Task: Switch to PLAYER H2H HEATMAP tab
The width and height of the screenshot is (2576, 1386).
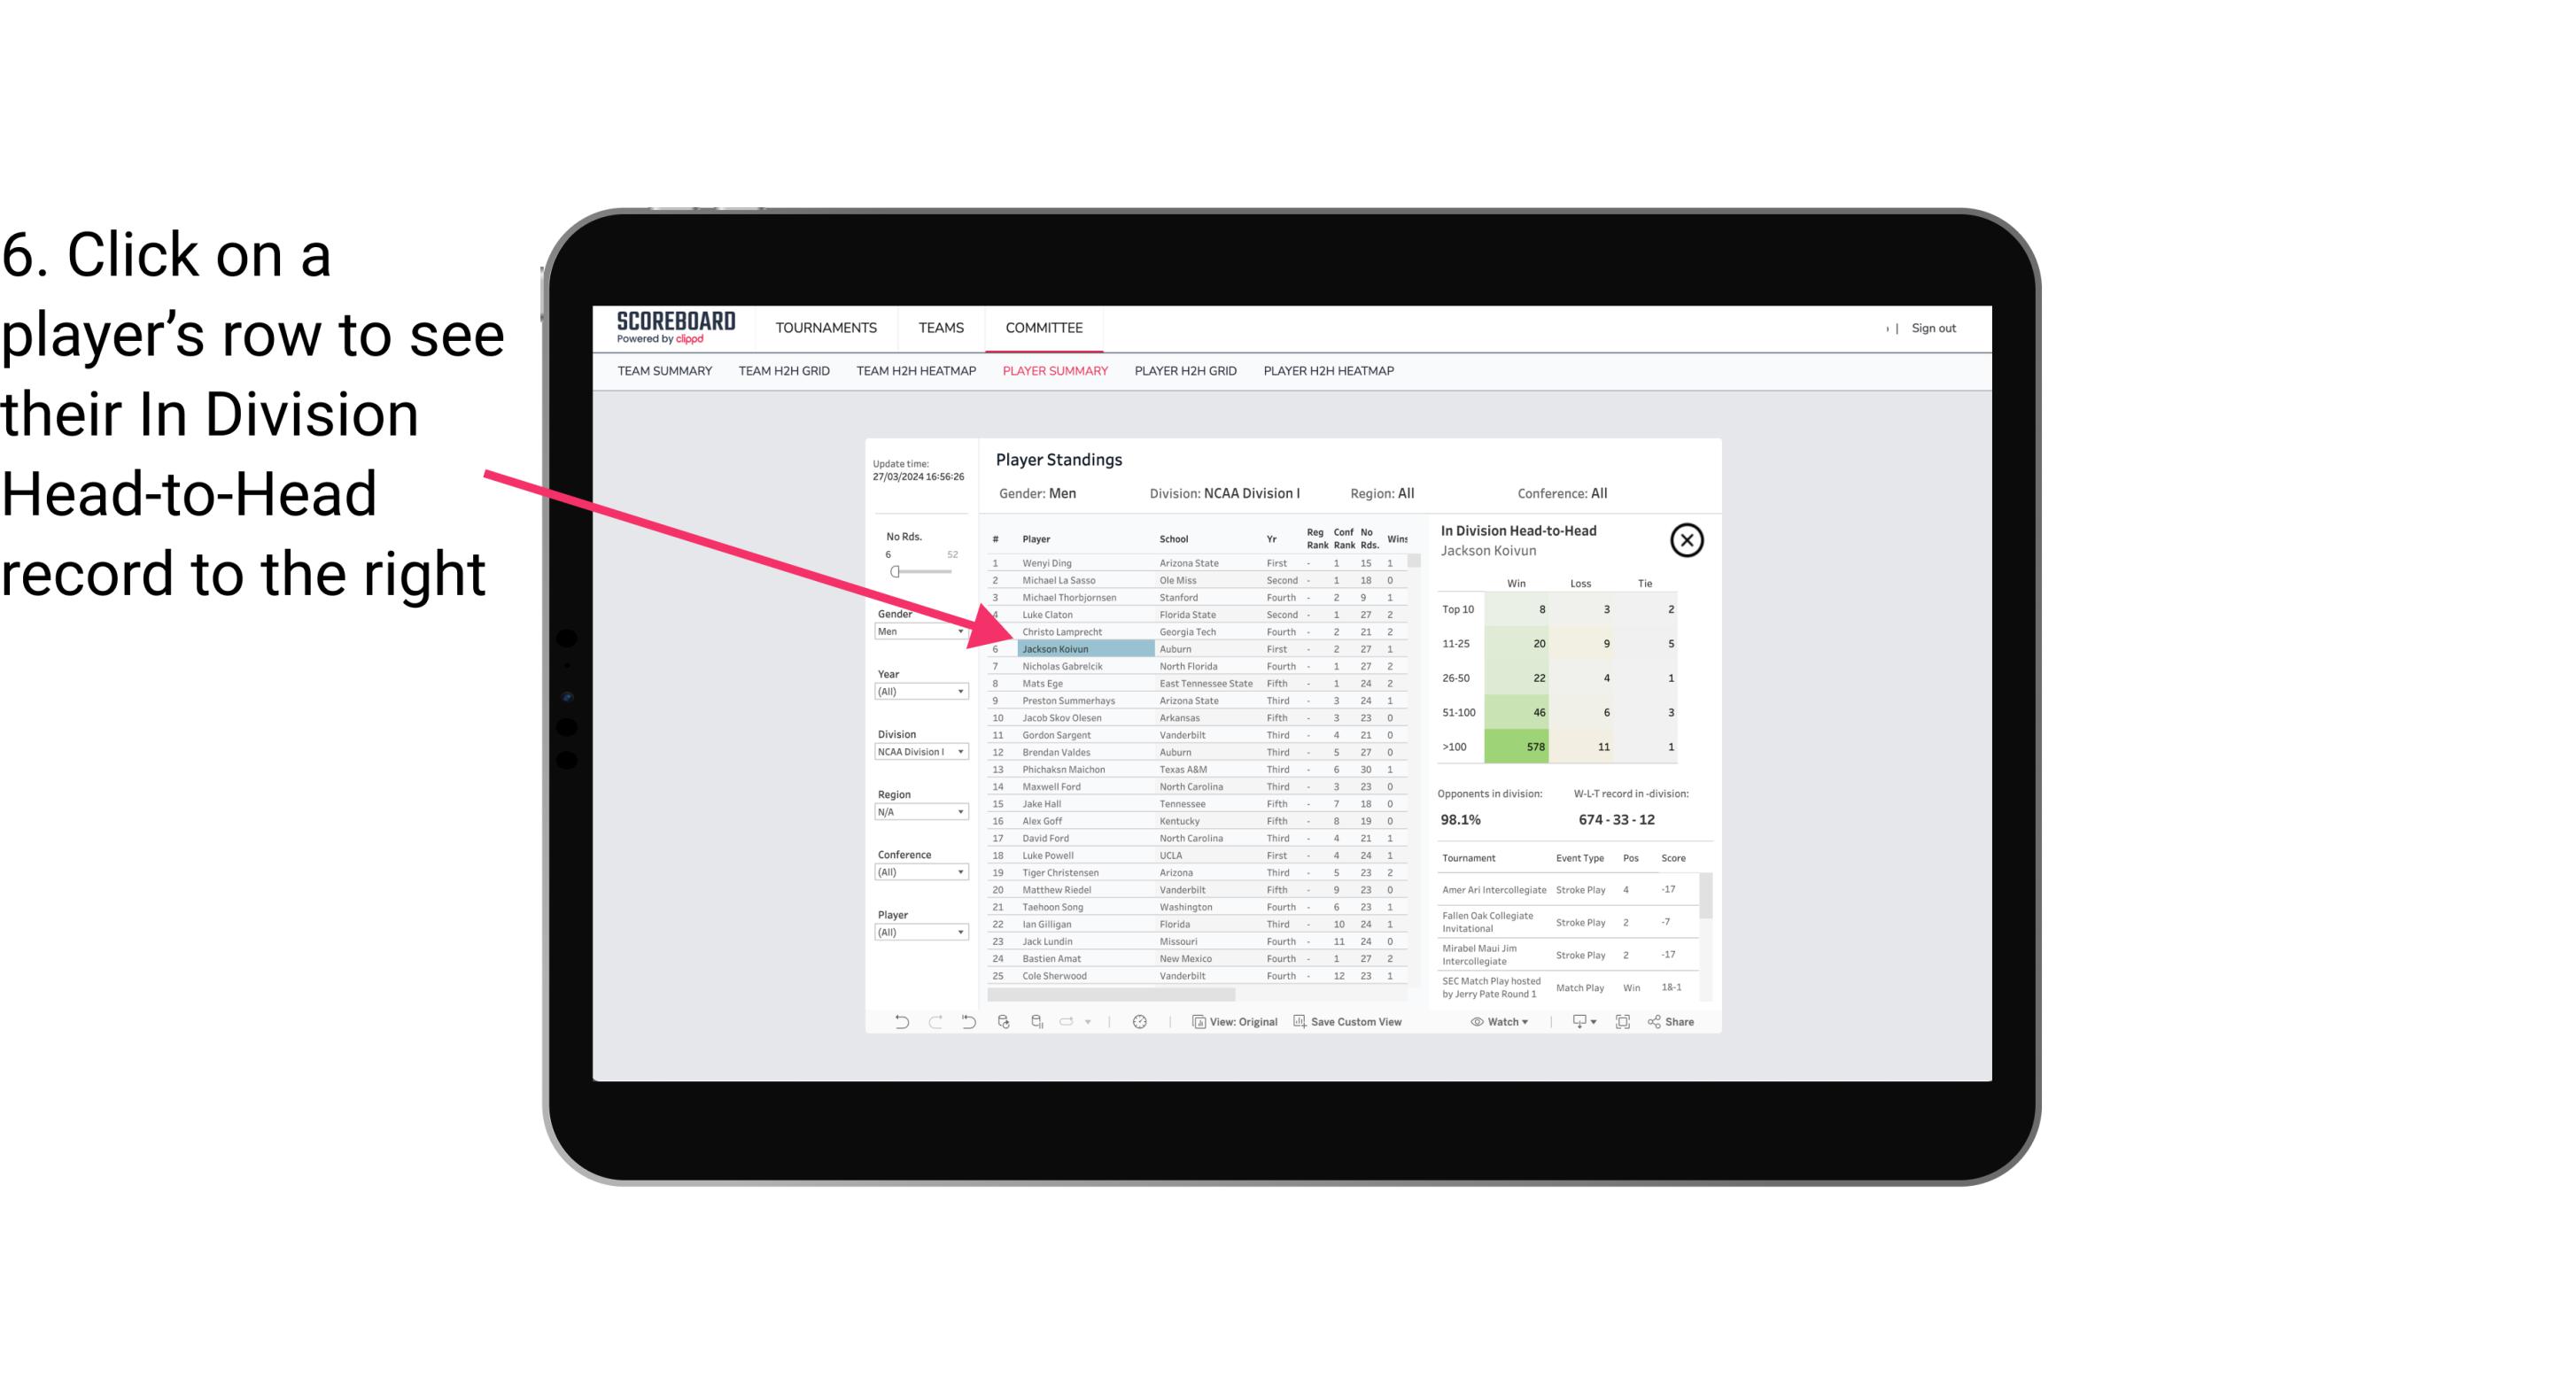Action: tap(1328, 372)
